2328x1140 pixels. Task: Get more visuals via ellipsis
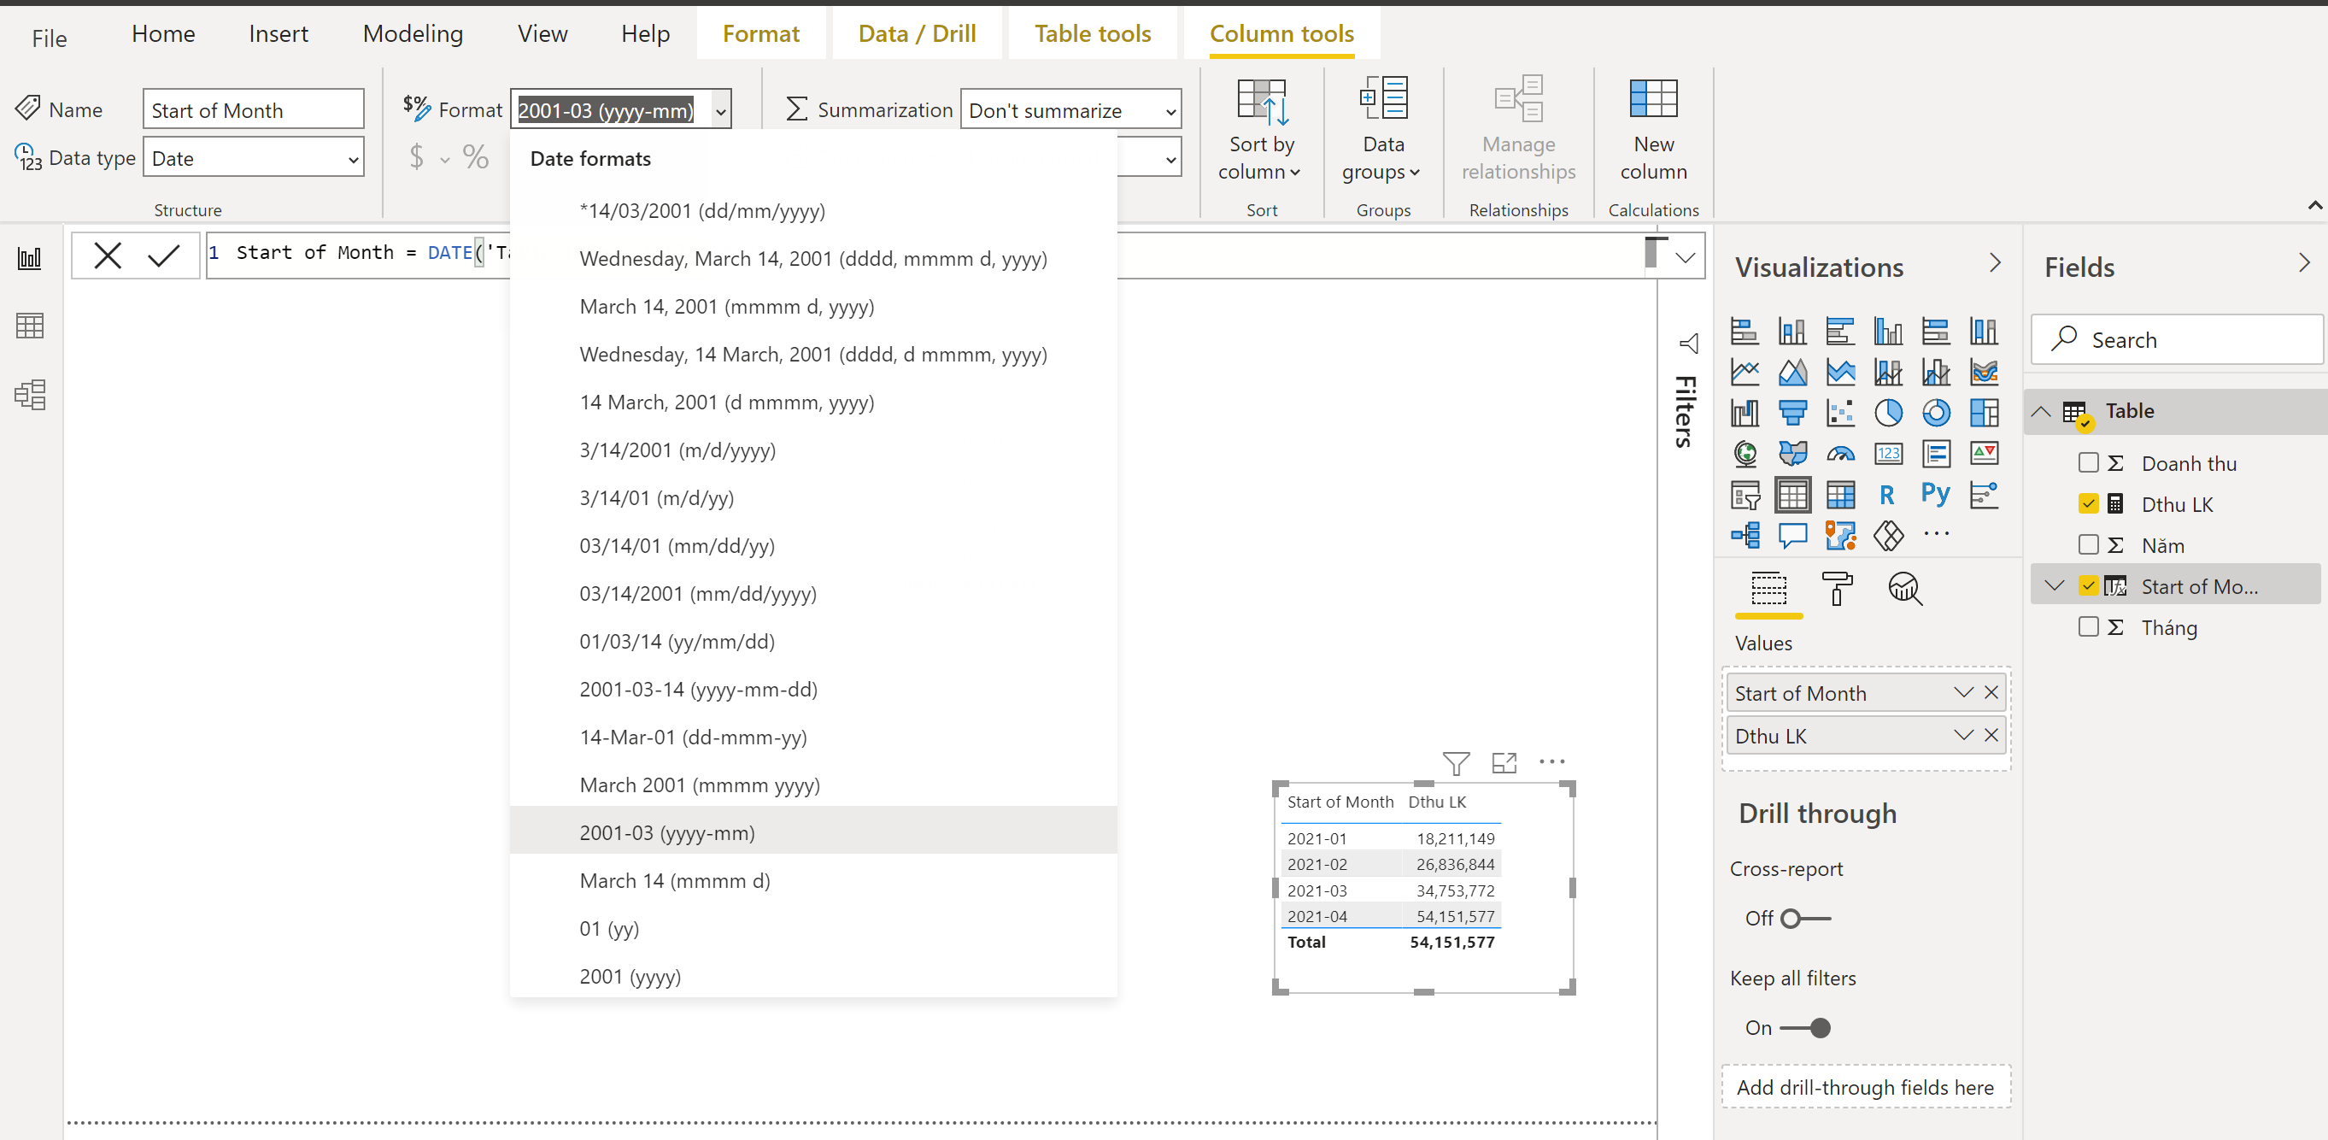click(1936, 534)
